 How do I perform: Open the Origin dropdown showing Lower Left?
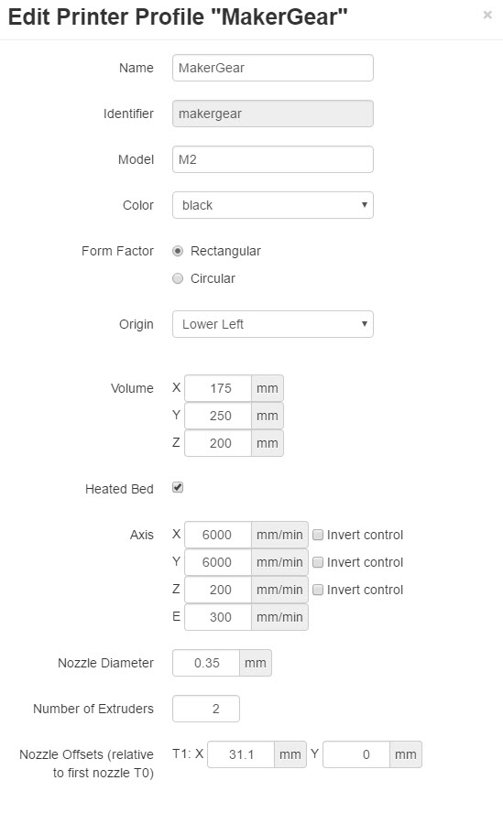pos(272,324)
